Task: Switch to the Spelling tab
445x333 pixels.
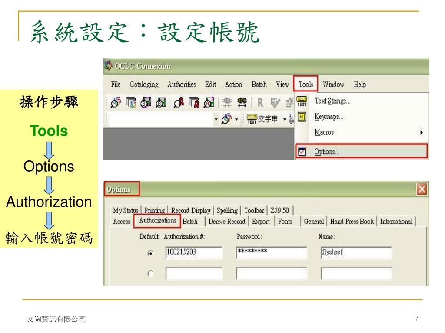Action: click(x=227, y=210)
